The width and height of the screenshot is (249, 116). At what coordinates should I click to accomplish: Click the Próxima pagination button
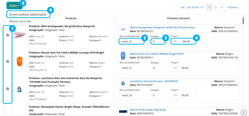click(233, 7)
